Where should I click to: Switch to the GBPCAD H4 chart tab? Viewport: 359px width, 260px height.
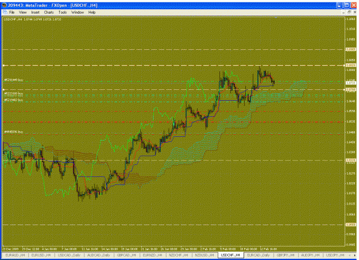(126, 255)
